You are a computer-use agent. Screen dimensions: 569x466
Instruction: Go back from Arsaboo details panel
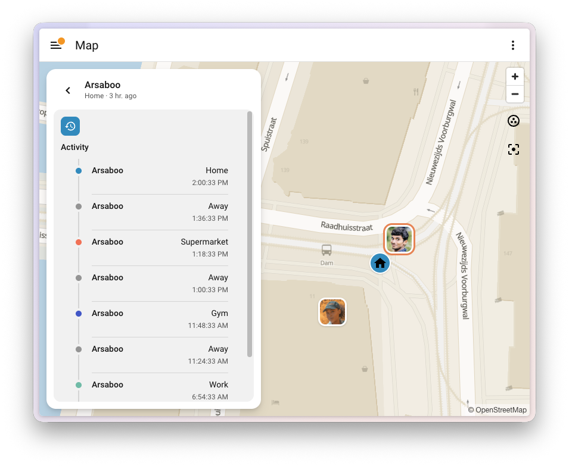tap(68, 90)
